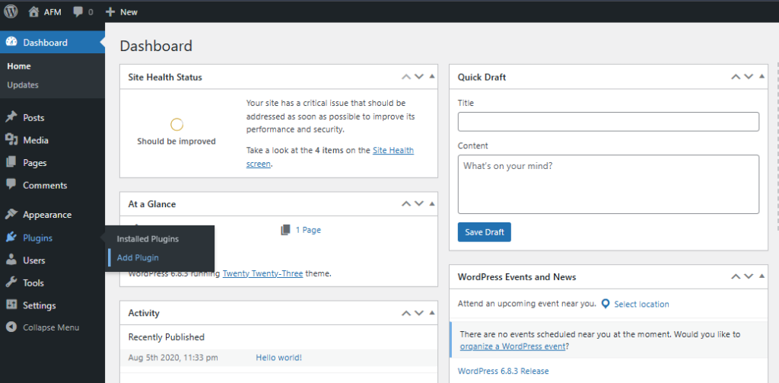Toggle the Activity panel visibility

(x=432, y=313)
